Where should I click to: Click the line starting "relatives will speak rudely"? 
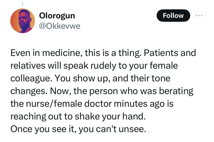(x=94, y=66)
